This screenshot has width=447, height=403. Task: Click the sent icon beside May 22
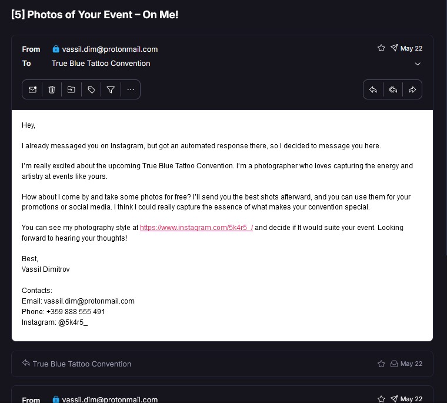[394, 48]
